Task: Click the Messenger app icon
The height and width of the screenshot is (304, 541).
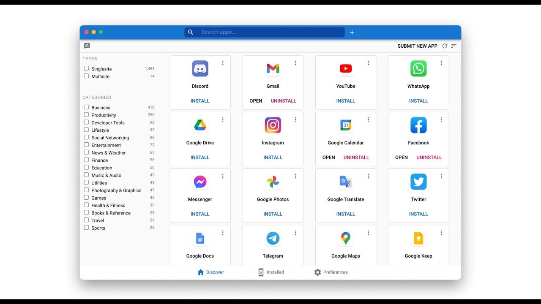Action: click(x=200, y=182)
